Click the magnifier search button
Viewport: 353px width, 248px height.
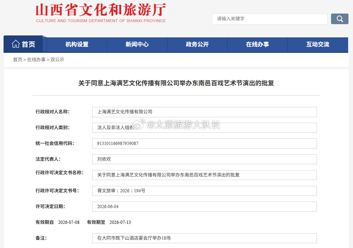(x=339, y=19)
